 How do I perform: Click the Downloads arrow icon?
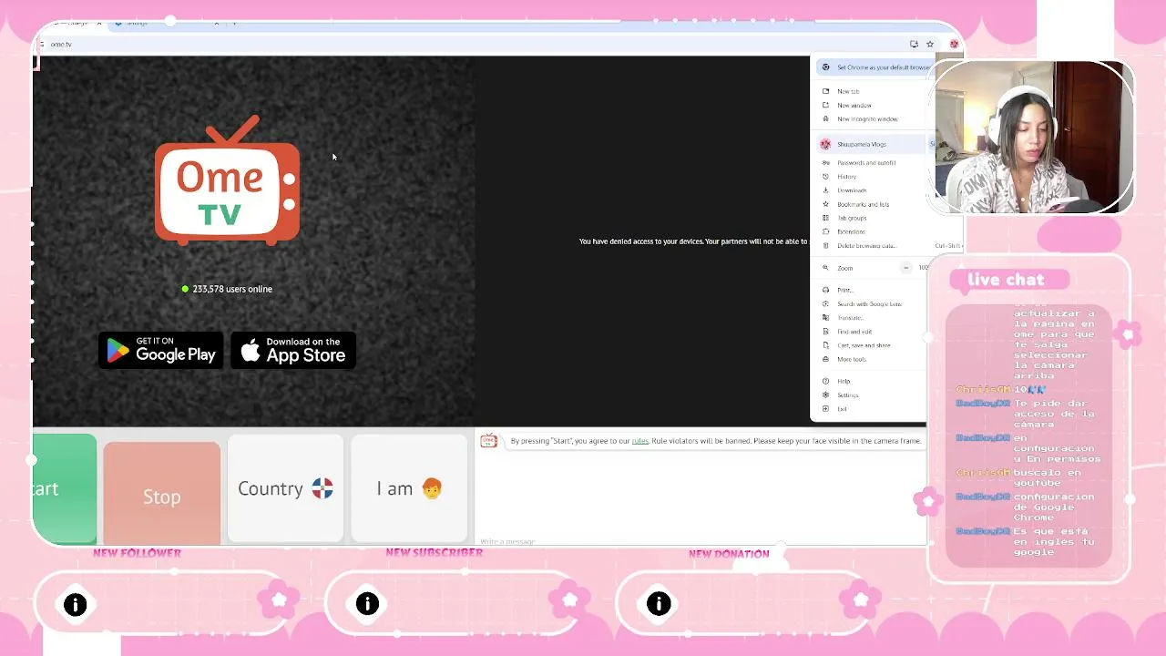click(826, 190)
